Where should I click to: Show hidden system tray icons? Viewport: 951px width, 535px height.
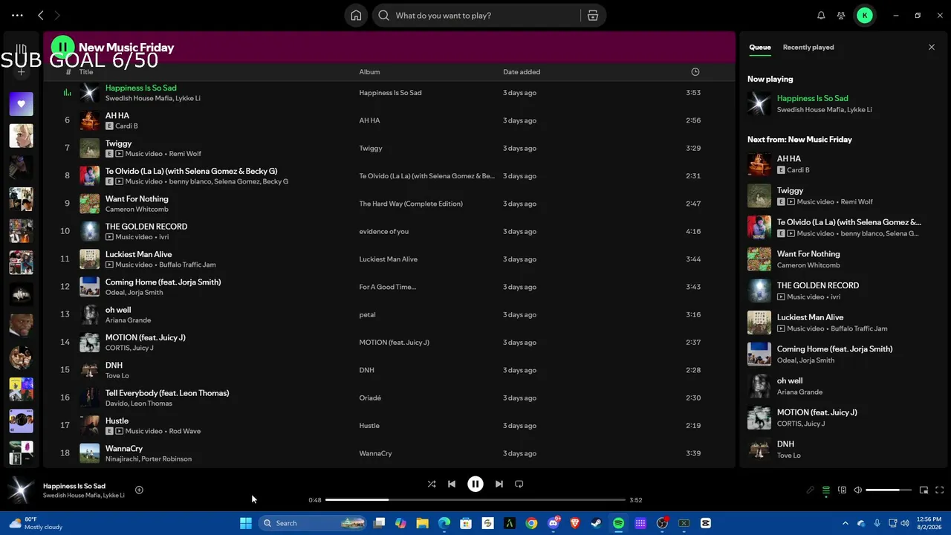coord(845,523)
